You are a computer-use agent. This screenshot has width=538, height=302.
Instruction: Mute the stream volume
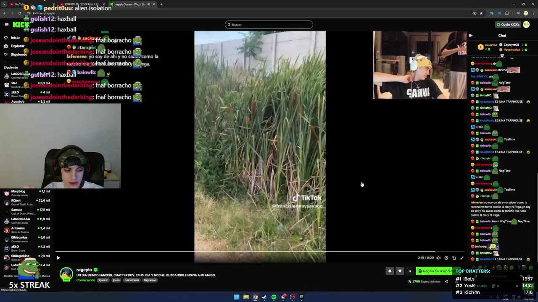pyautogui.click(x=438, y=258)
